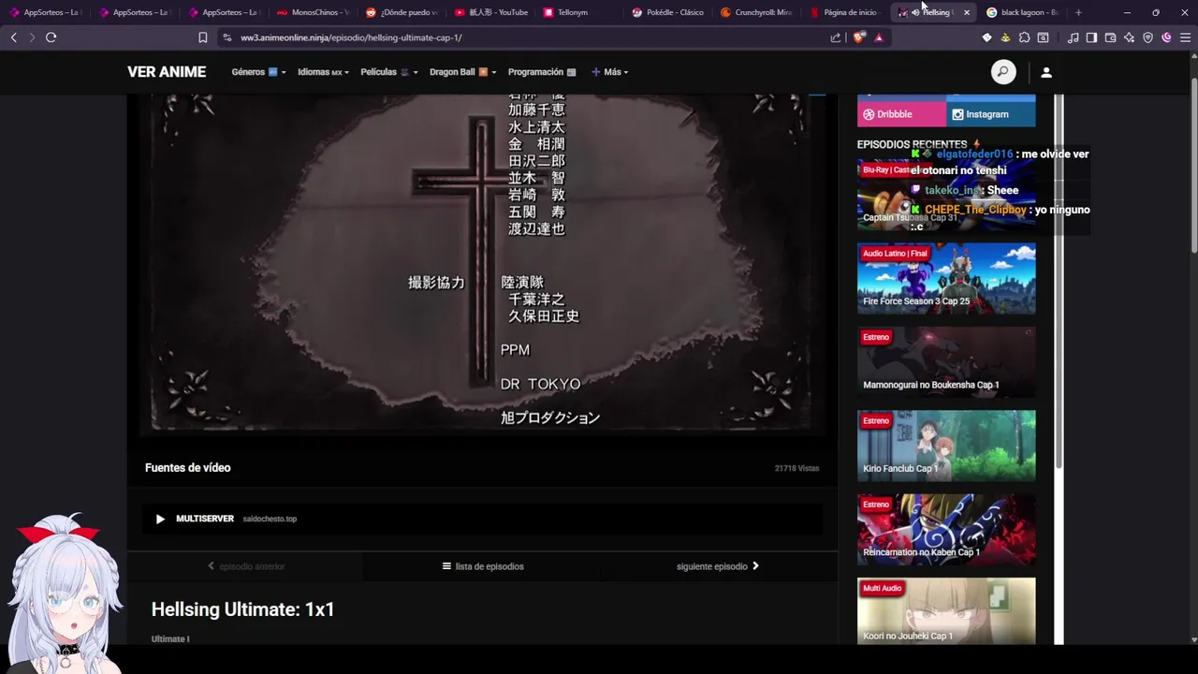Go to siguiente episodio
Screen dimensions: 1198x674
[x=718, y=566]
